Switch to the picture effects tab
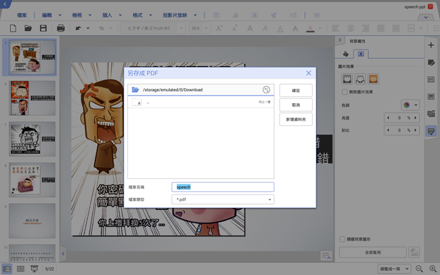Image resolution: width=440 pixels, height=275 pixels. pyautogui.click(x=361, y=54)
